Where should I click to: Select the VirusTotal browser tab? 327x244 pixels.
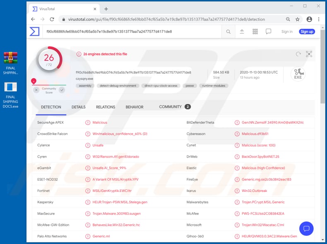coord(64,9)
